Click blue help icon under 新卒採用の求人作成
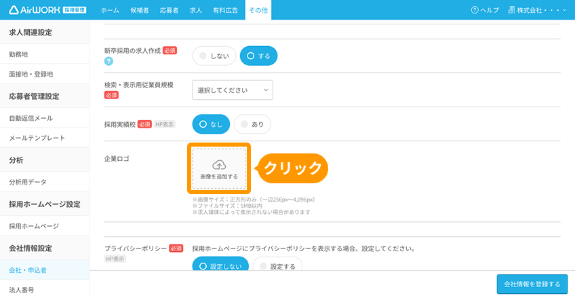Screen dimensions: 575x298 coord(108,61)
